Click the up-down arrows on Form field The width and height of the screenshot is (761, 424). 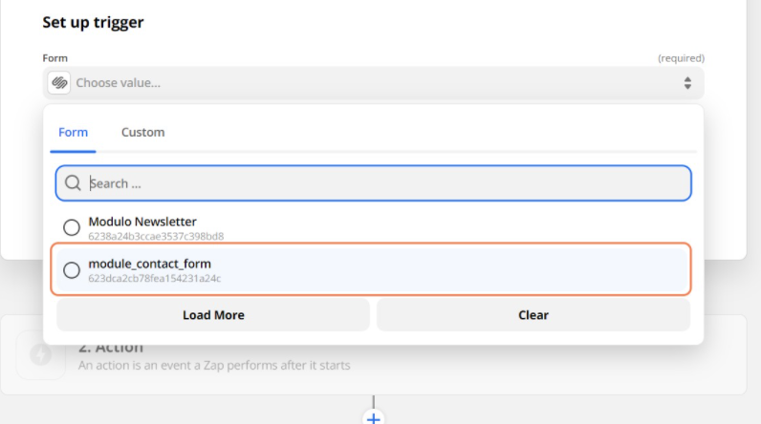(686, 83)
